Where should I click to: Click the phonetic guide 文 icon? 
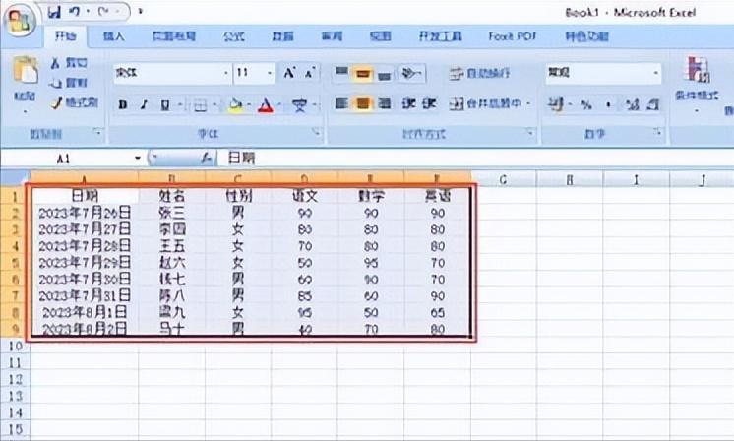(299, 105)
